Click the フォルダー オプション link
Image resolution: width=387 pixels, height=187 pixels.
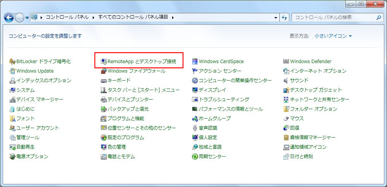coord(314,109)
